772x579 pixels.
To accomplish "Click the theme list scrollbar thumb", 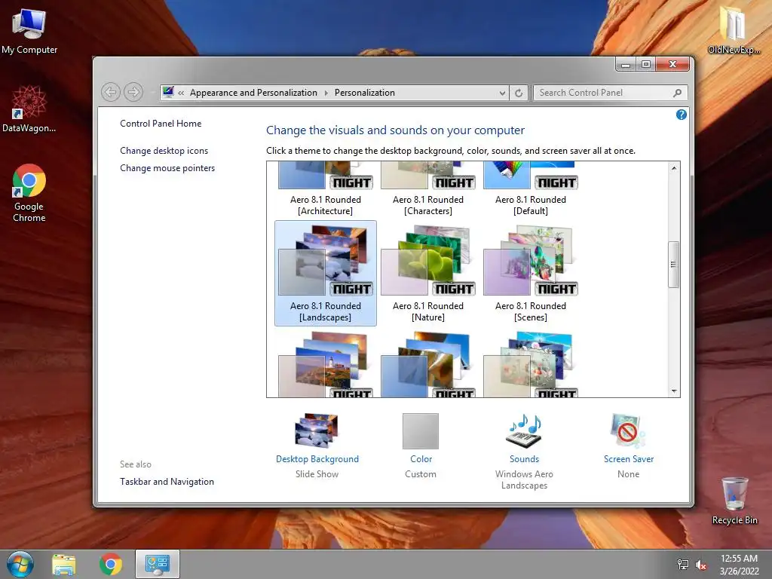I will 673,265.
